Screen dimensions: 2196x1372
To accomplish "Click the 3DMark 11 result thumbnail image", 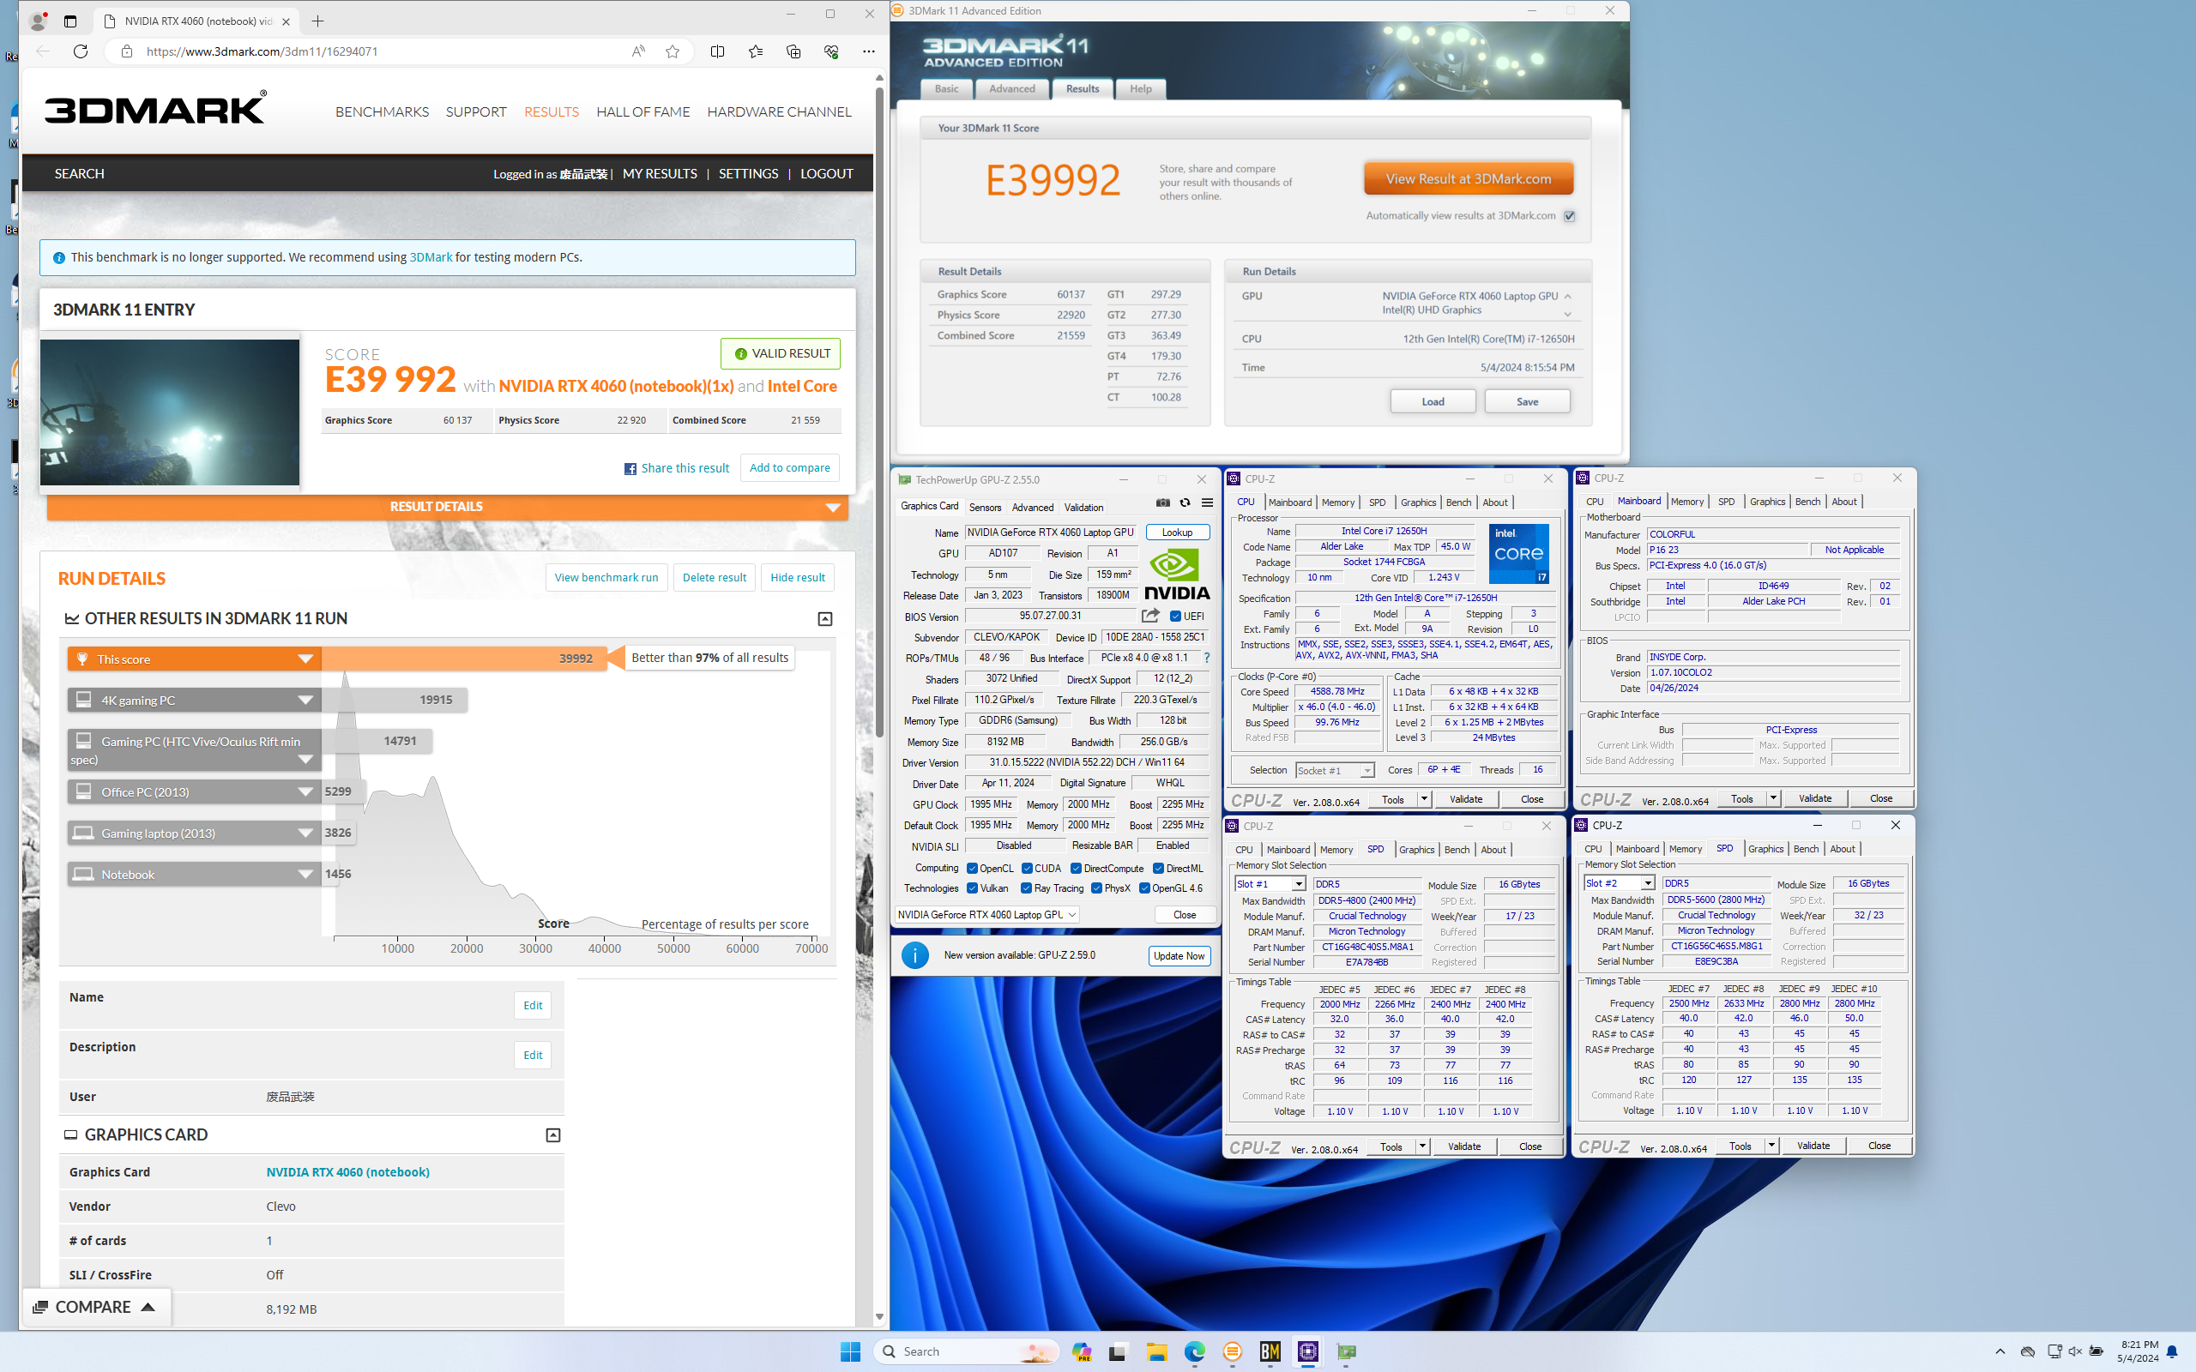I will pyautogui.click(x=170, y=412).
